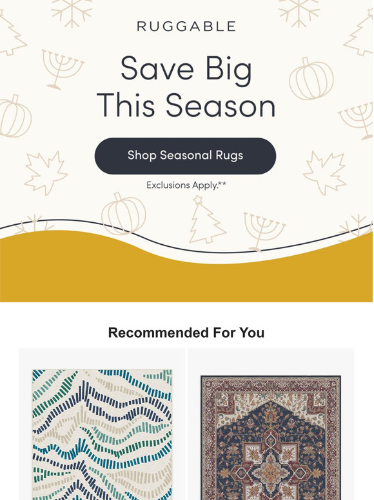This screenshot has height=500, width=374.
Task: Click the Shop Seasonal Rugs button
Action: tap(185, 156)
